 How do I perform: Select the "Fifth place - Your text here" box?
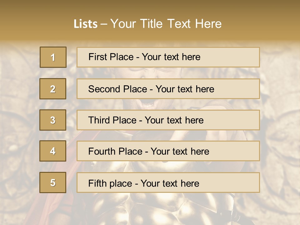click(x=168, y=182)
